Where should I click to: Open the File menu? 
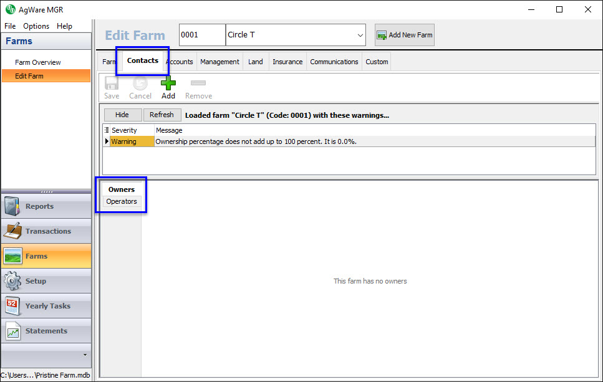pos(10,26)
